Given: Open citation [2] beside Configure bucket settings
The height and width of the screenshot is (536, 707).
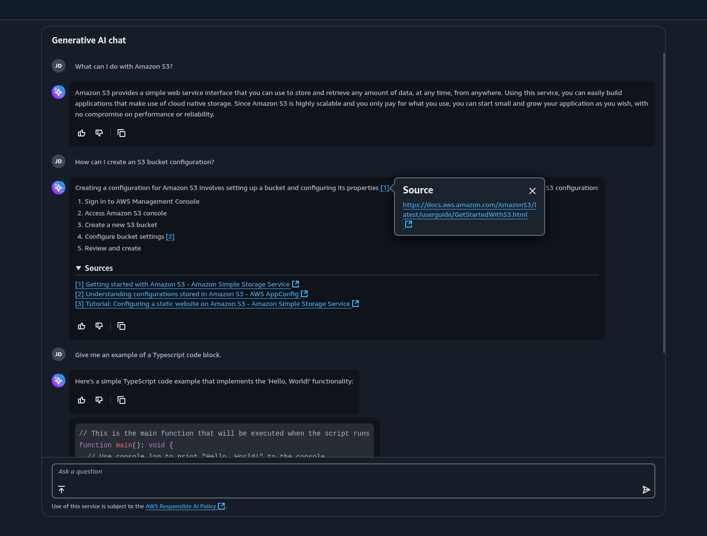Looking at the screenshot, I should (x=170, y=236).
